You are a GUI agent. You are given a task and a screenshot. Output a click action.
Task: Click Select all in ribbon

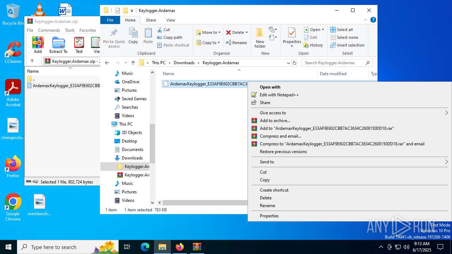[341, 30]
